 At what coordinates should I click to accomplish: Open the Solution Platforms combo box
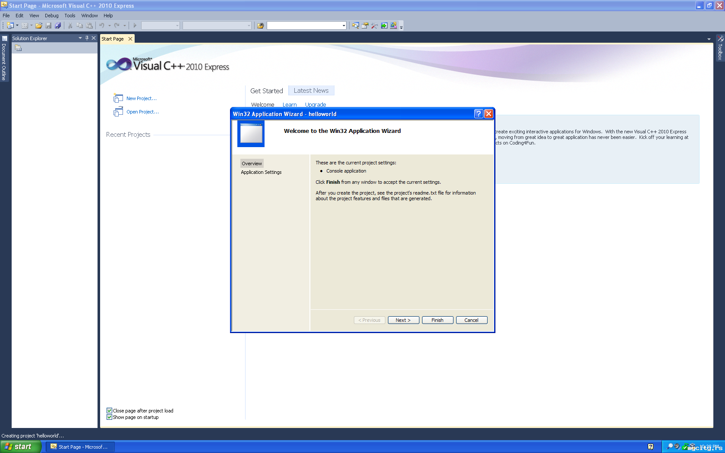pyautogui.click(x=217, y=25)
